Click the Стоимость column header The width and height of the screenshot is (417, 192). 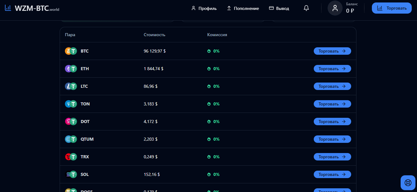(x=155, y=35)
